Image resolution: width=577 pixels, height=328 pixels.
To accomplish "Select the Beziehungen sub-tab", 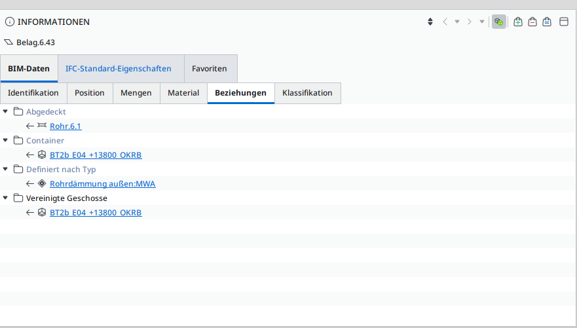I will tap(241, 93).
